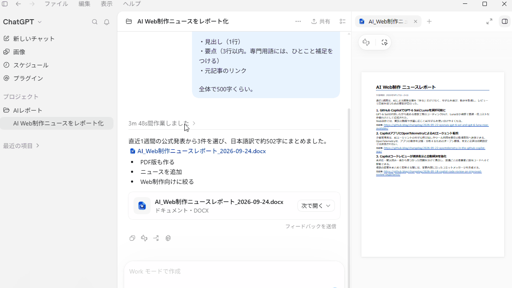The image size is (512, 288).
Task: Click the スケジュール clock icon
Action: coord(6,65)
